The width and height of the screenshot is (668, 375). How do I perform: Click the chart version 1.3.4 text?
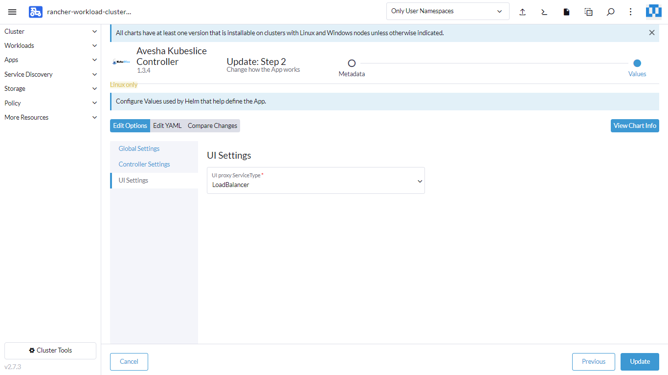(x=143, y=70)
